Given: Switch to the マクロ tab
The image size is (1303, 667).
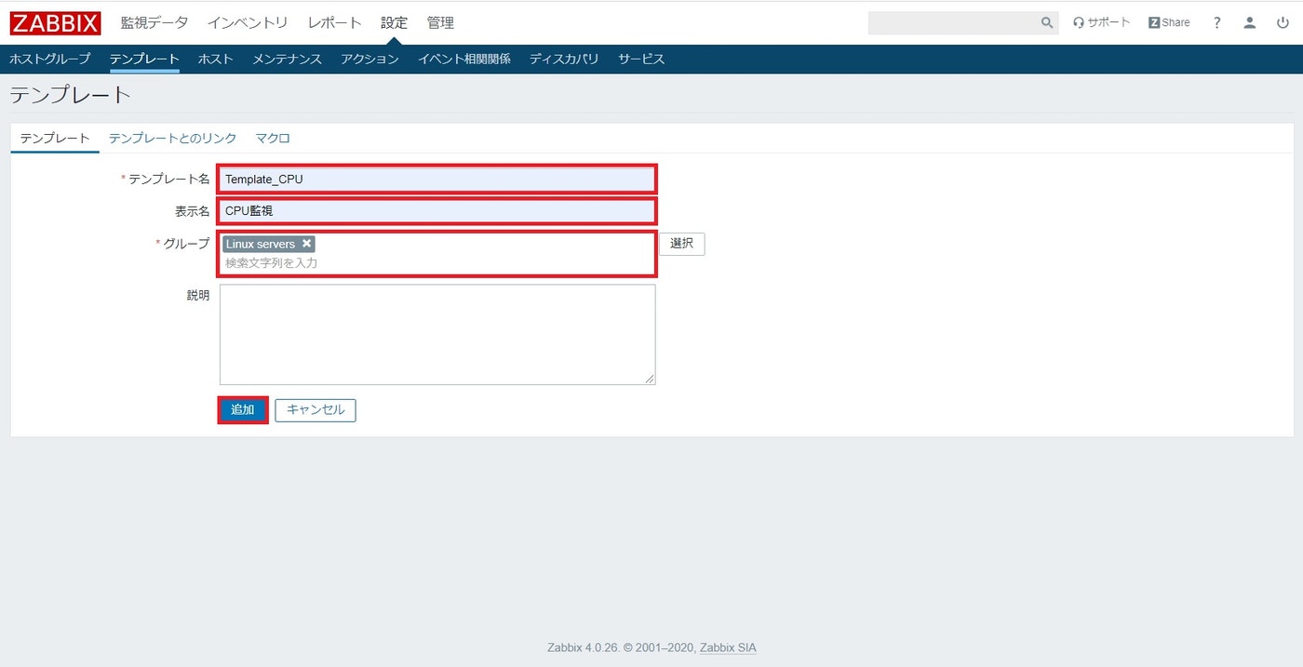Looking at the screenshot, I should coord(272,137).
